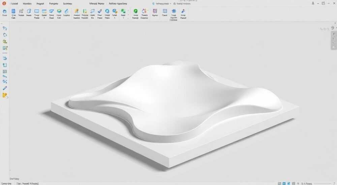This screenshot has width=337, height=185.
Task: Select the blue slanted plane ribbon icon
Action: 51,11
